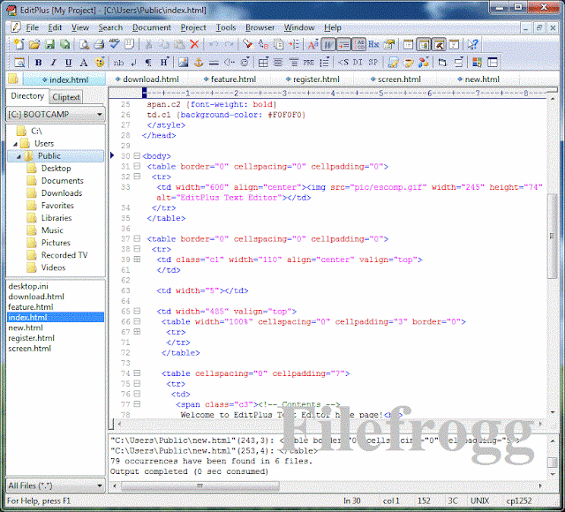Open the Replace A-B toolbar icon
The height and width of the screenshot is (512, 565).
point(263,44)
